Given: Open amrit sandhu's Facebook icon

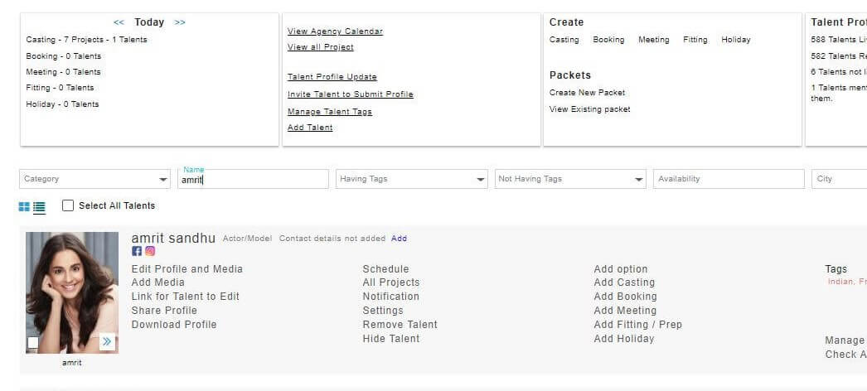Looking at the screenshot, I should click(x=137, y=251).
